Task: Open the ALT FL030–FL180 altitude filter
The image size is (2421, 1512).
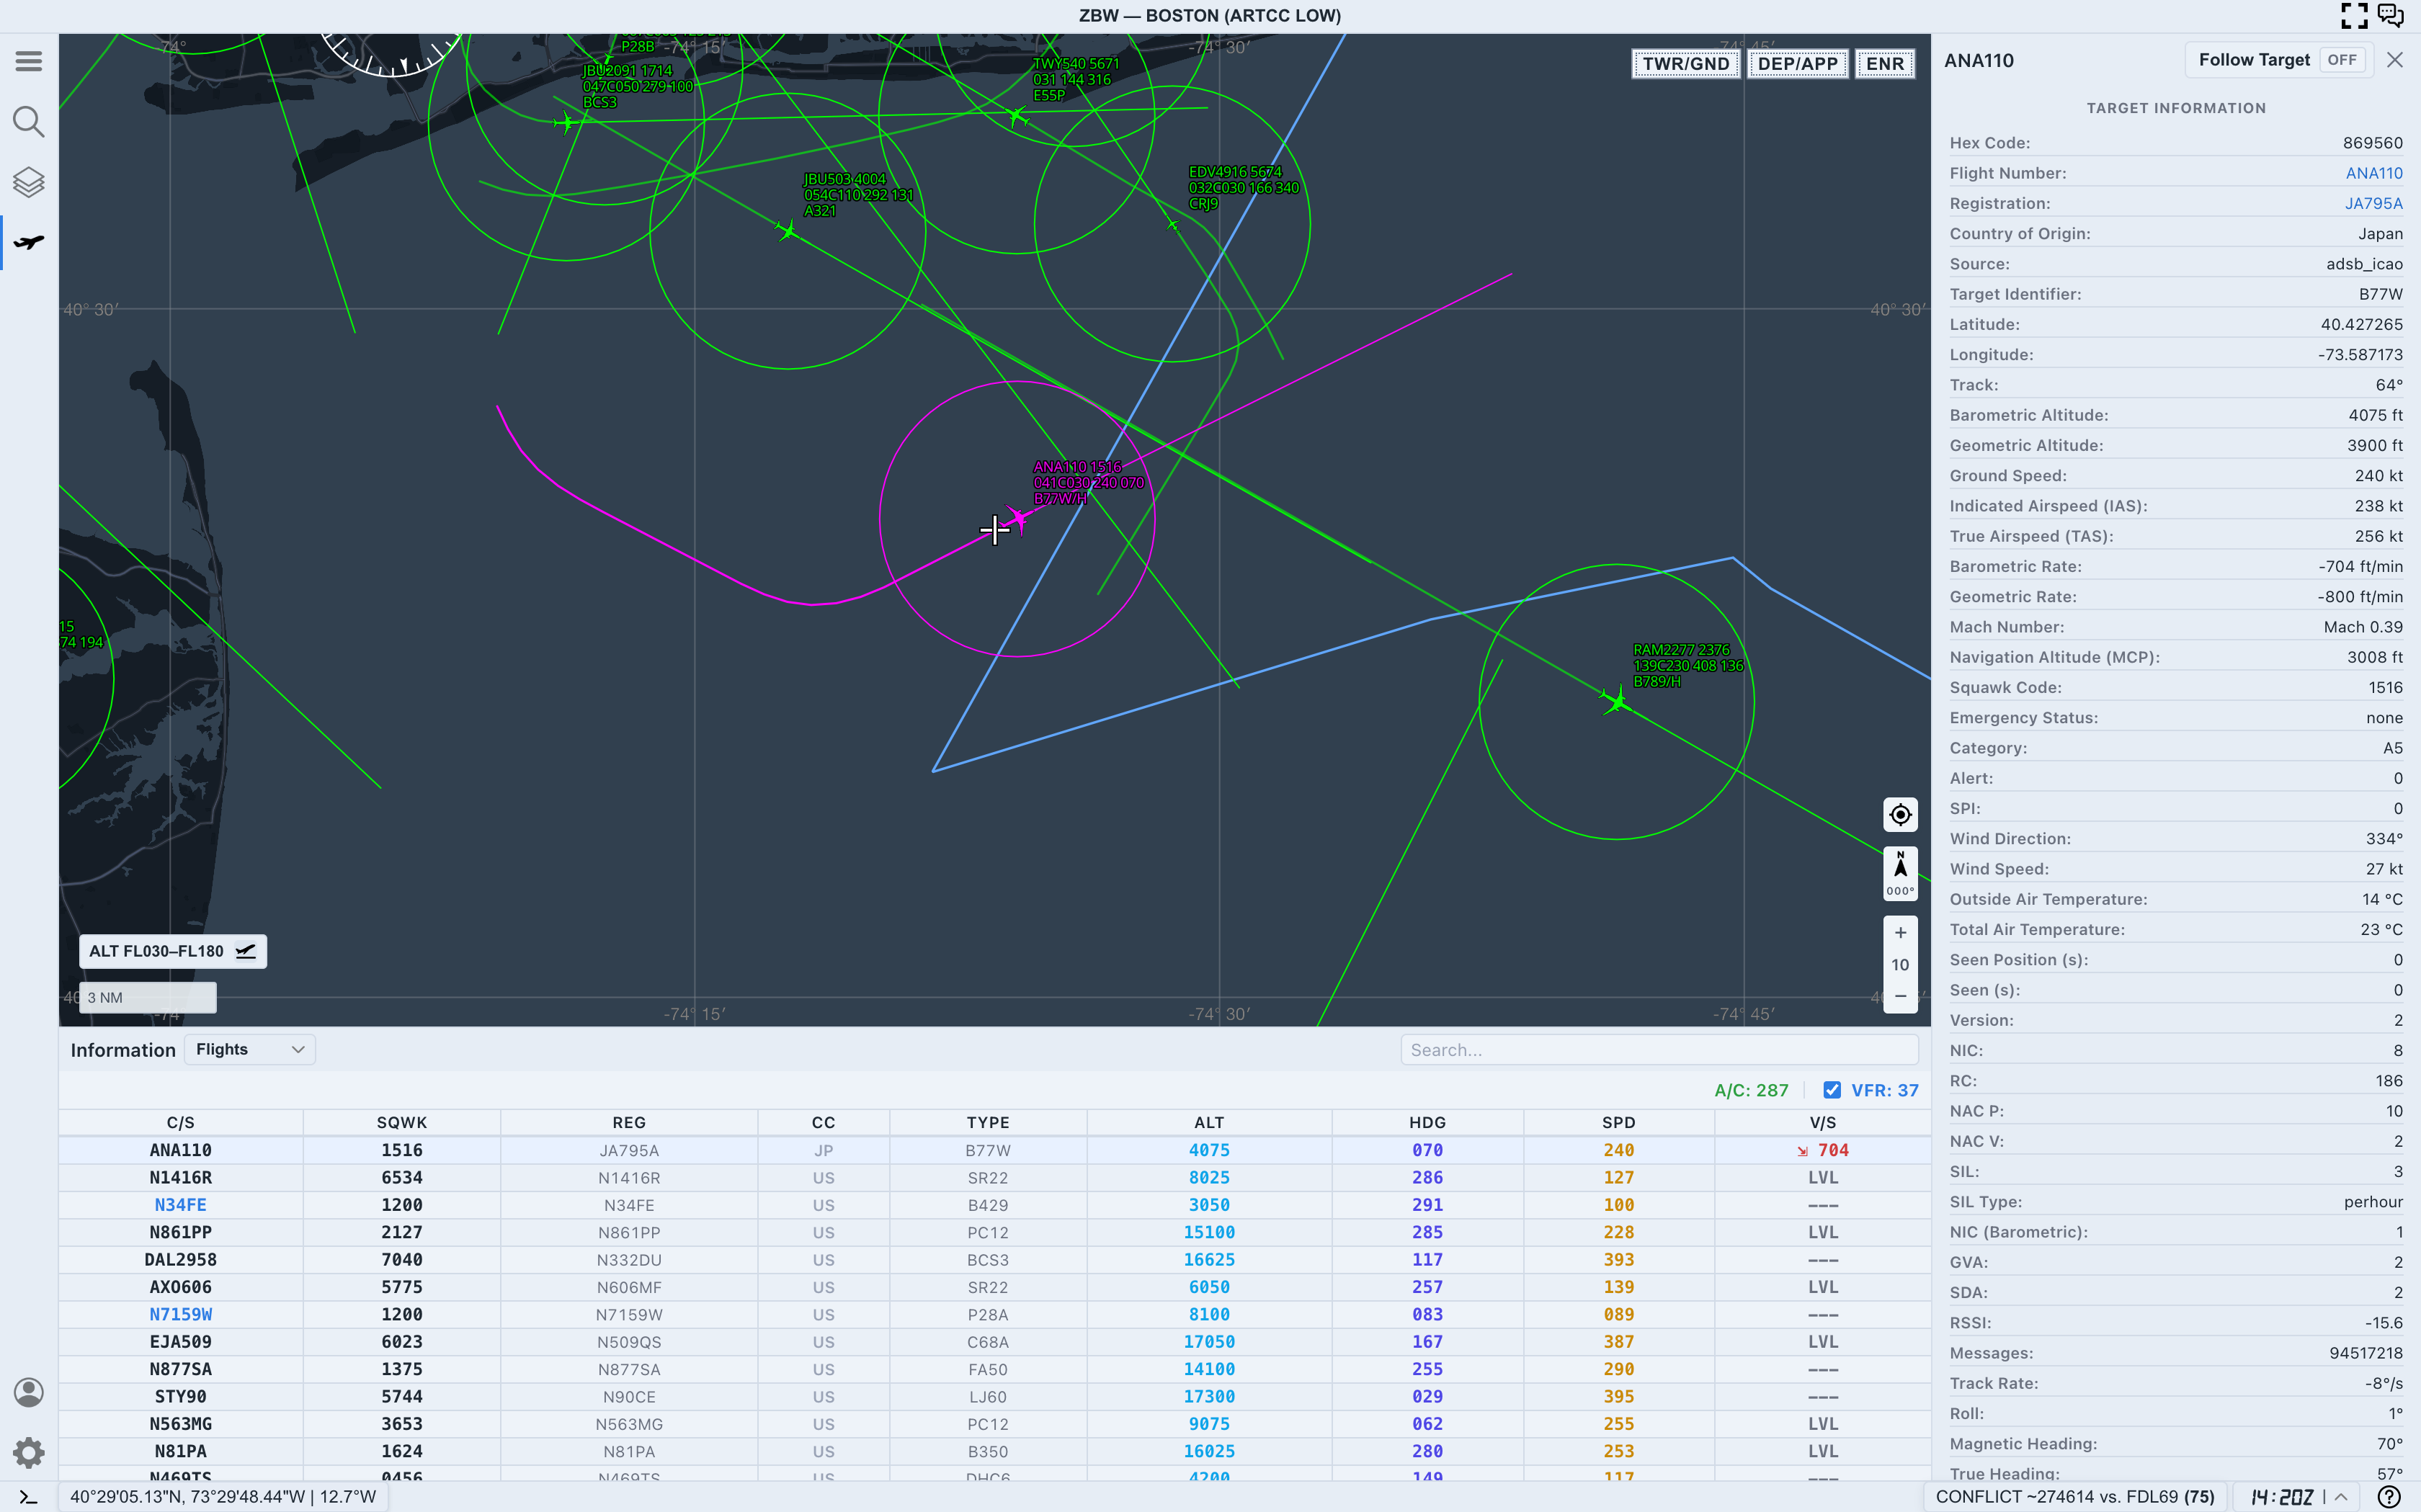Action: pos(173,951)
